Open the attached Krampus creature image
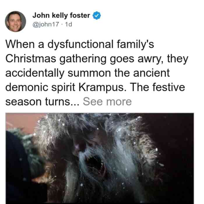This screenshot has height=204, width=204. click(100, 158)
